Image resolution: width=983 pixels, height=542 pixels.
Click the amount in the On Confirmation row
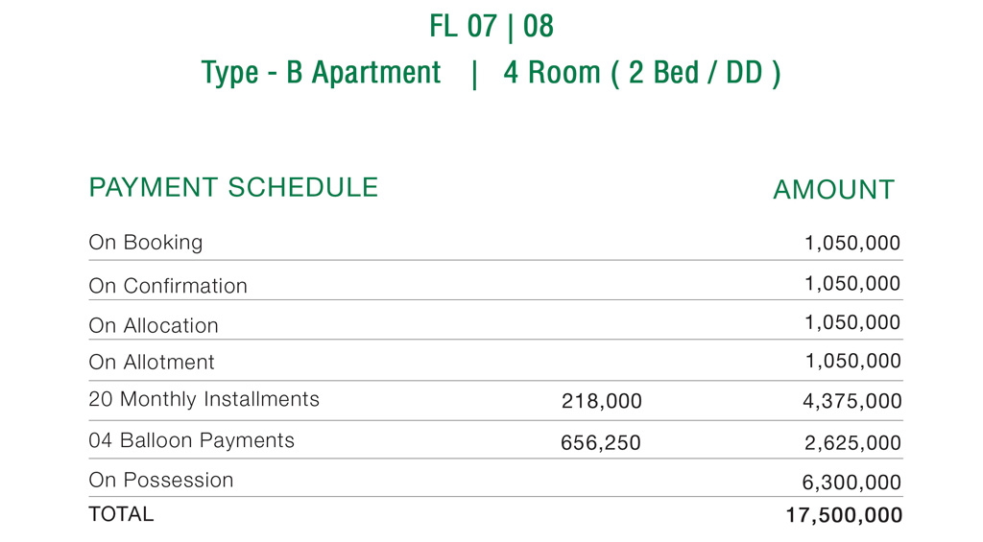tap(852, 284)
